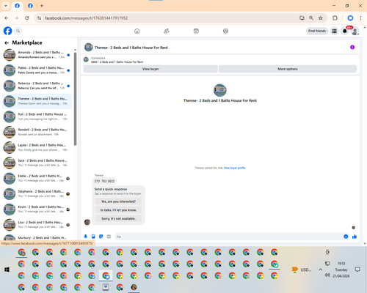Send quick response 'Sorry, it's not available.'
The width and height of the screenshot is (367, 293).
click(x=118, y=218)
